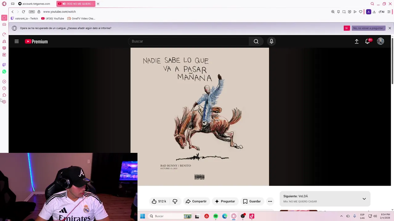The height and width of the screenshot is (221, 394).
Task: Open a new tab with plus button
Action: (98, 4)
